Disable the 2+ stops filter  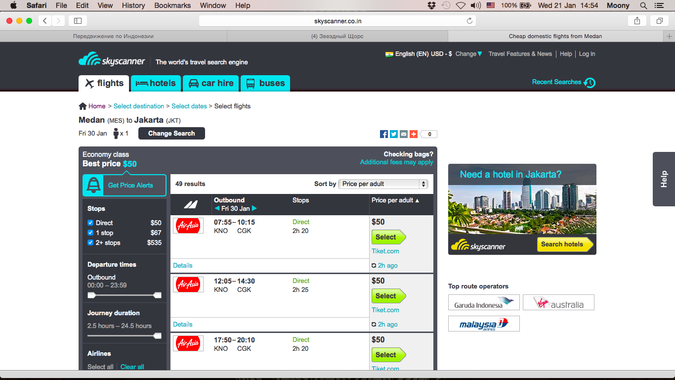pos(90,242)
